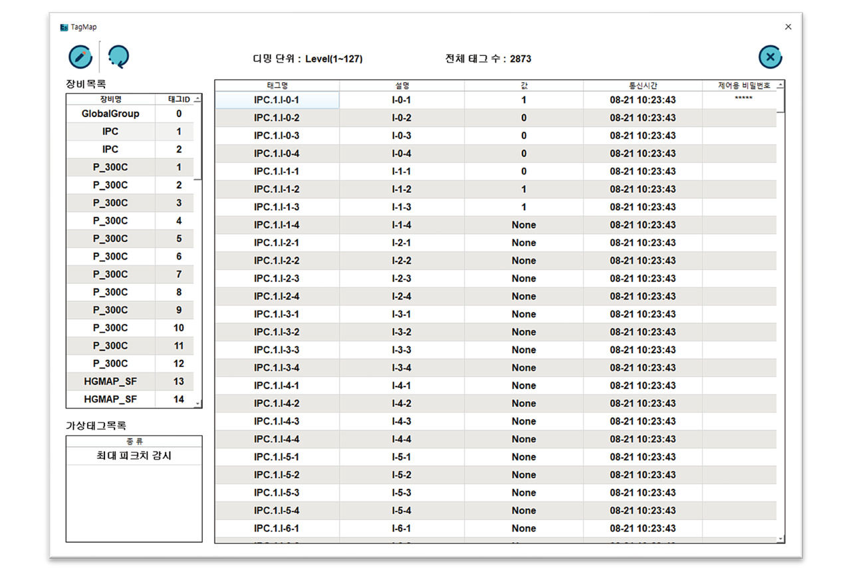
Task: Select tag IPC.1.I-3-1
Action: point(277,314)
